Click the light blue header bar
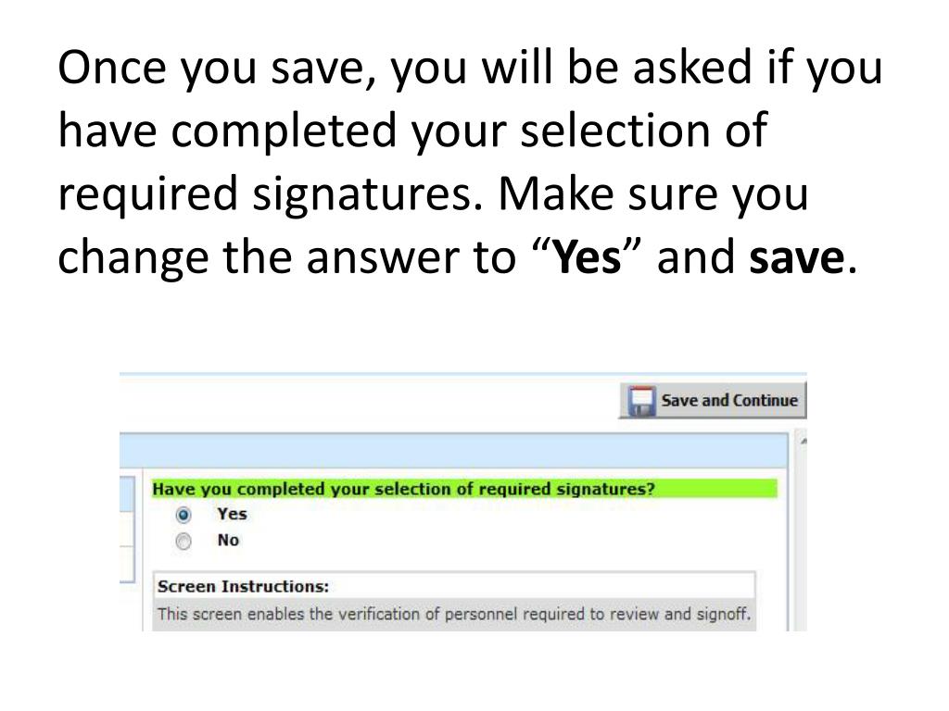The image size is (949, 711). (453, 452)
